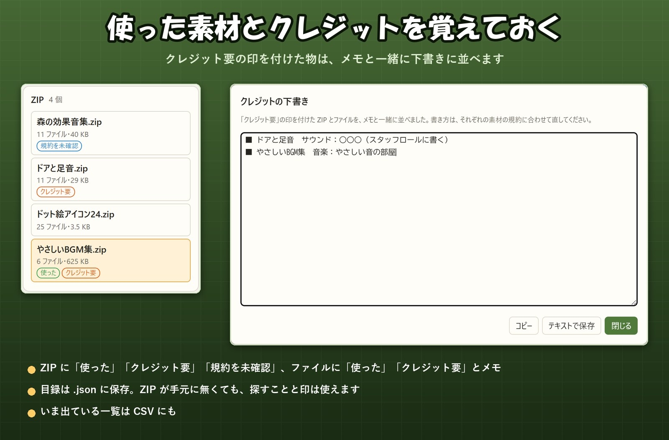Image resolution: width=669 pixels, height=440 pixels.
Task: Click the ドアと足音 サウンド line in draft
Action: [347, 140]
